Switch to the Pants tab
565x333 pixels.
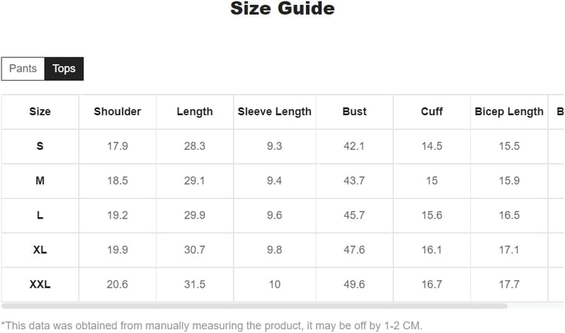coord(23,69)
